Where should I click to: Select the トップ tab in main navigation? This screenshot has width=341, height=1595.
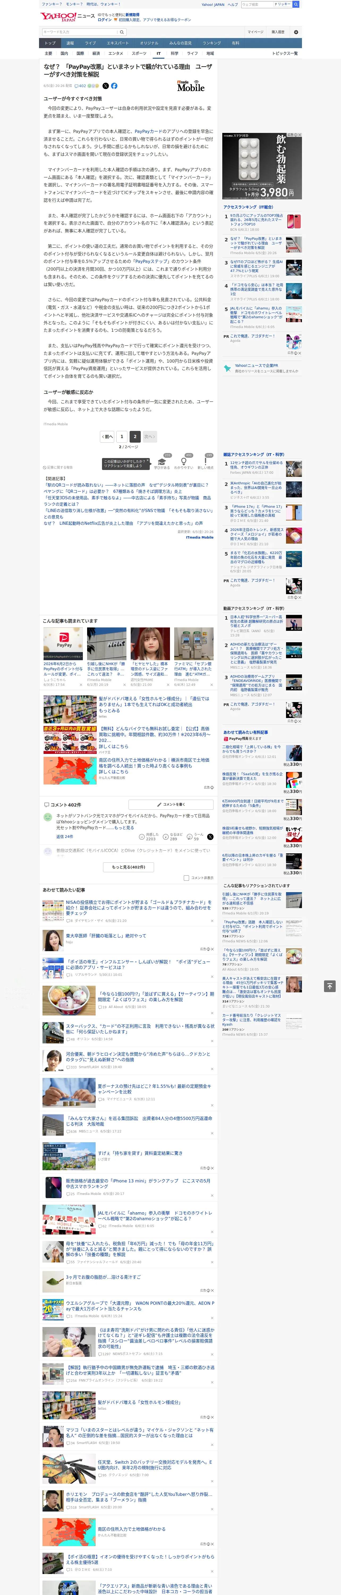click(50, 43)
